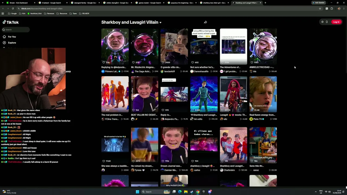Viewport: 347px width, 195px height.
Task: Click the TikTok logo in the sidebar
Action: tap(11, 22)
